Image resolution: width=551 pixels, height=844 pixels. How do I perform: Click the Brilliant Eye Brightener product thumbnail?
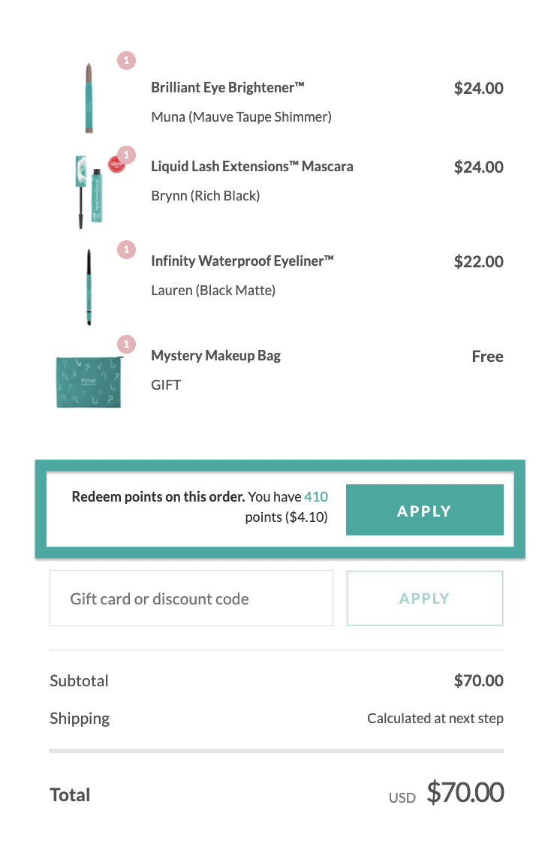pos(89,98)
